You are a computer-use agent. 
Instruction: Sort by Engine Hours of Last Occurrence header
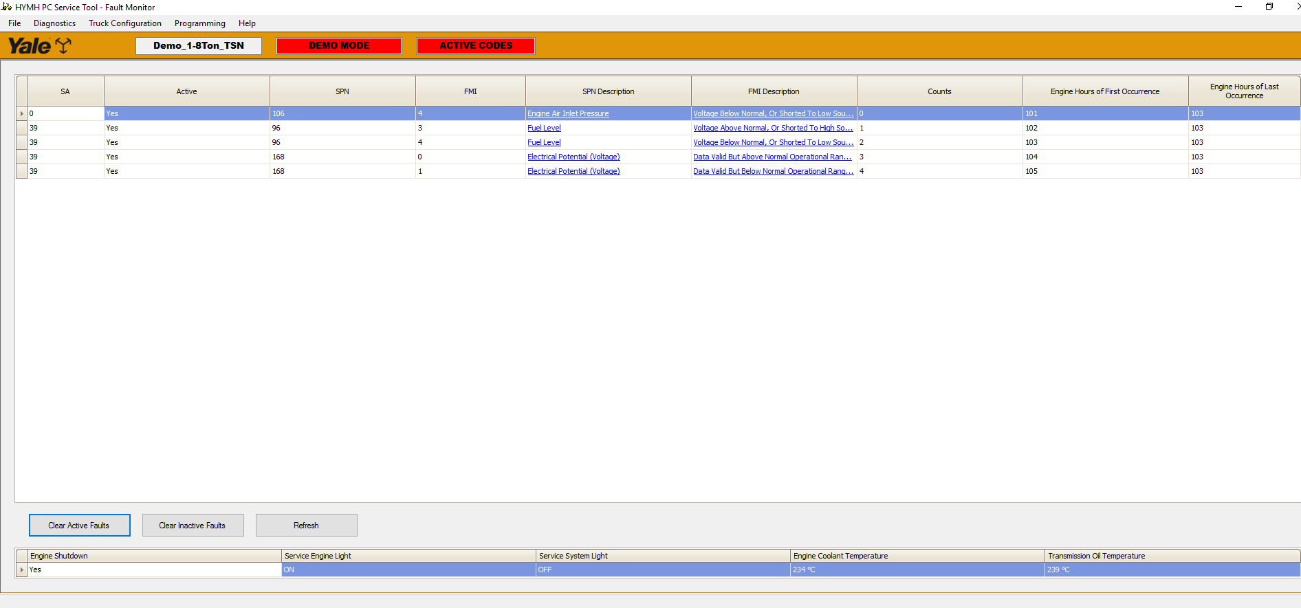click(1244, 91)
